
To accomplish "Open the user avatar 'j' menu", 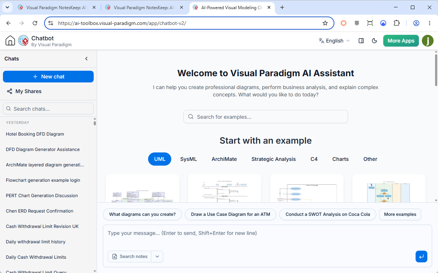I will click(x=427, y=41).
